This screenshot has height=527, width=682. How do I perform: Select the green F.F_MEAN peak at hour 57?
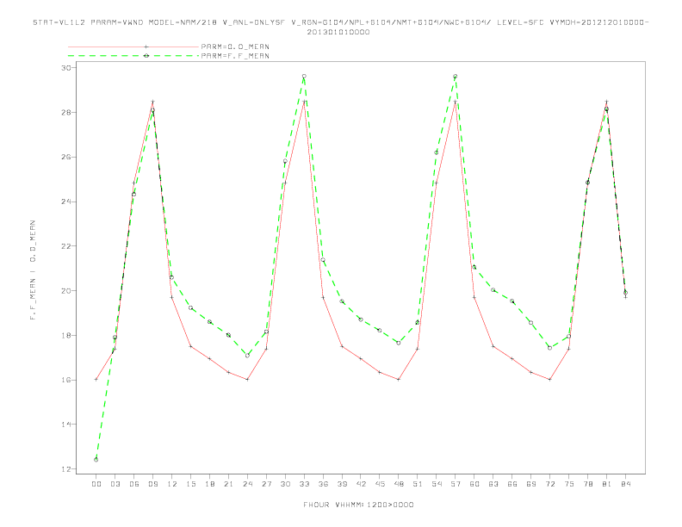(x=456, y=76)
